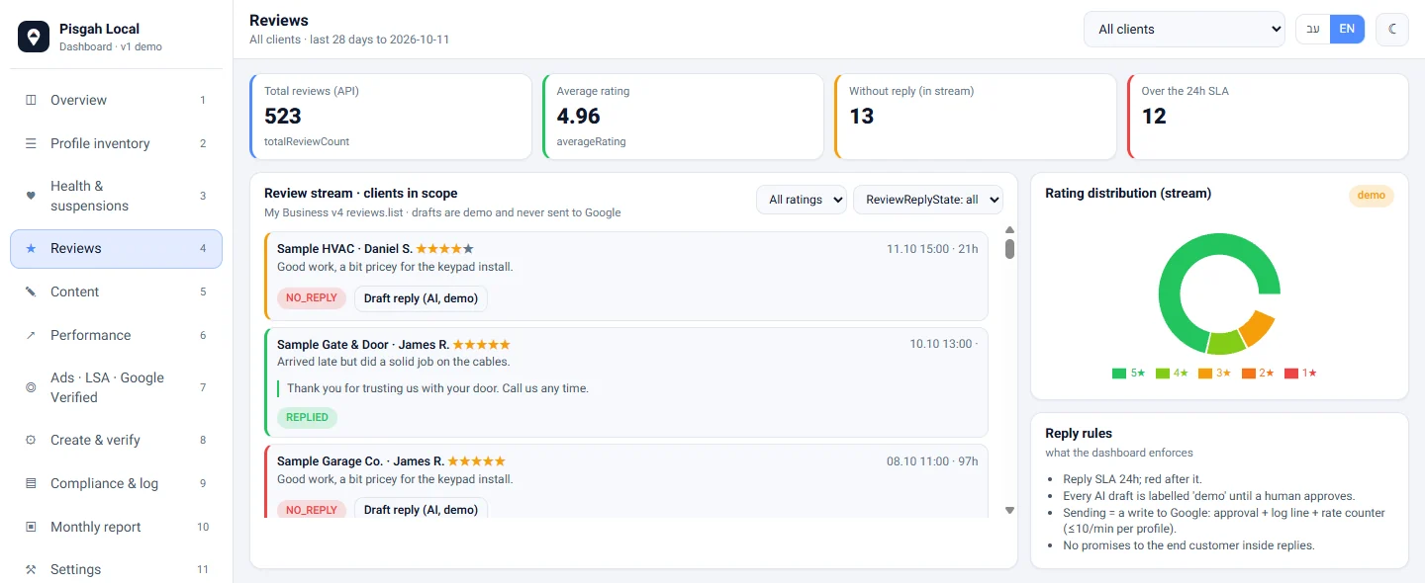
Task: Toggle dark mode with moon icon
Action: tap(1392, 29)
